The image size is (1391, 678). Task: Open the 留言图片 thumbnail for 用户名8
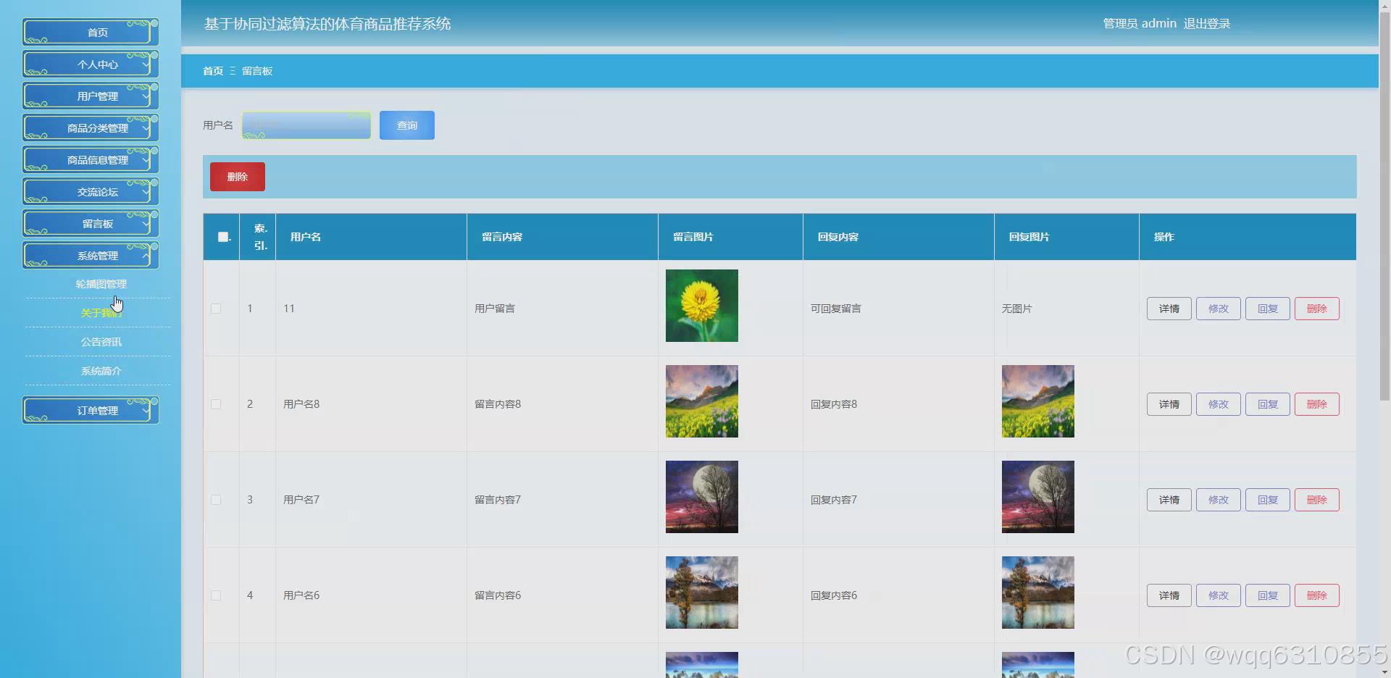click(x=702, y=401)
